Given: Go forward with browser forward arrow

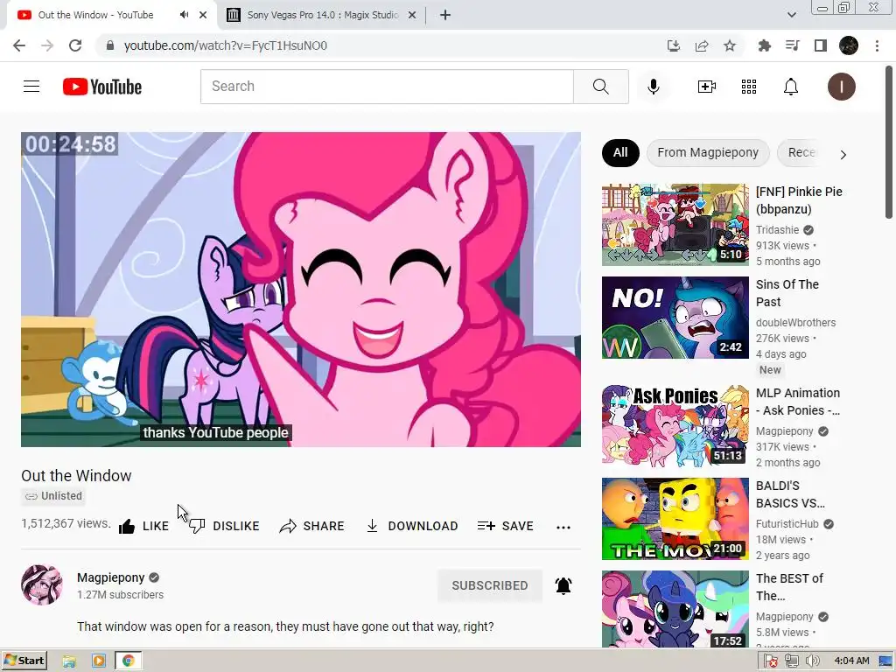Looking at the screenshot, I should pyautogui.click(x=47, y=45).
